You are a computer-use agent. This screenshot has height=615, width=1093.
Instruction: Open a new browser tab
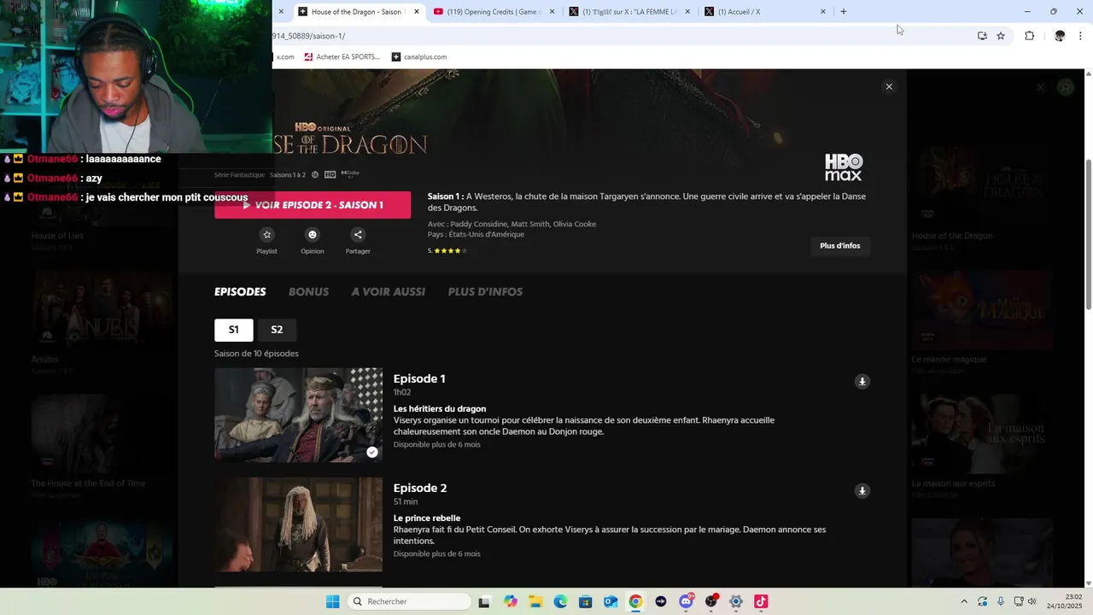[x=844, y=12]
